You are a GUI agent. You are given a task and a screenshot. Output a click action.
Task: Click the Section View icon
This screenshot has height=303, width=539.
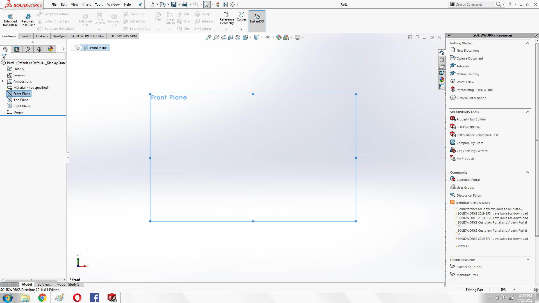tap(231, 37)
